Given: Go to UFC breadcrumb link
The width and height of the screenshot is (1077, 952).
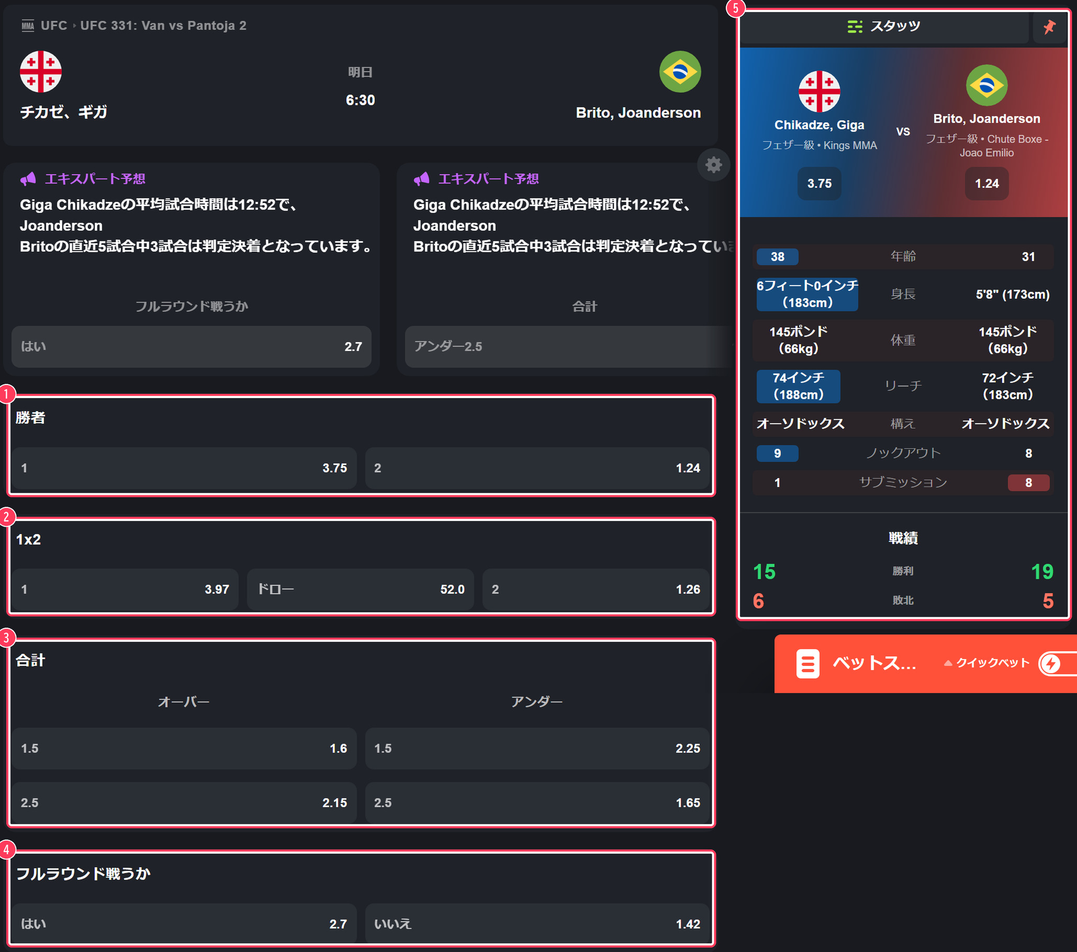Looking at the screenshot, I should pos(54,26).
